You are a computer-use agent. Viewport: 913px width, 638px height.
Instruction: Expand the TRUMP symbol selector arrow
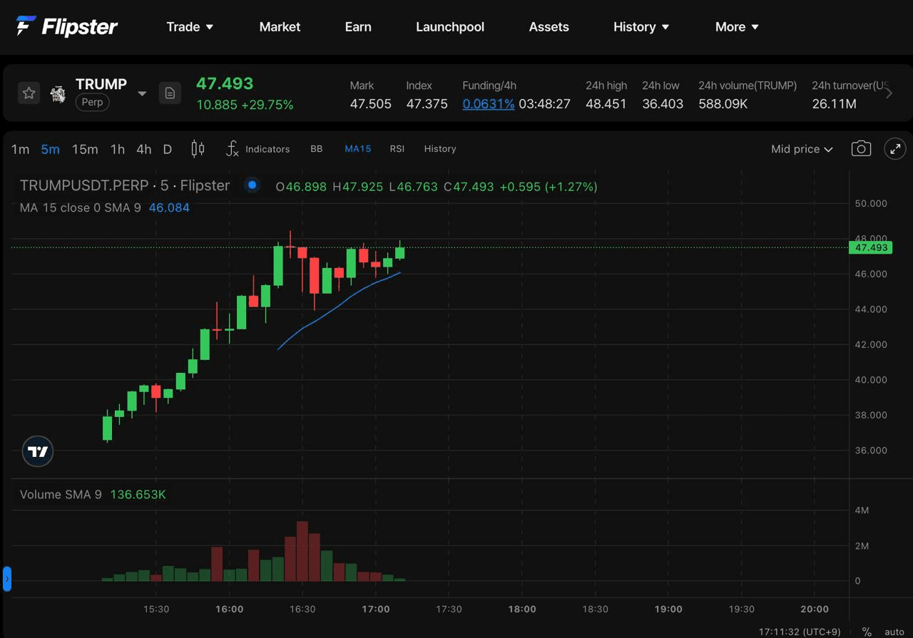point(142,93)
